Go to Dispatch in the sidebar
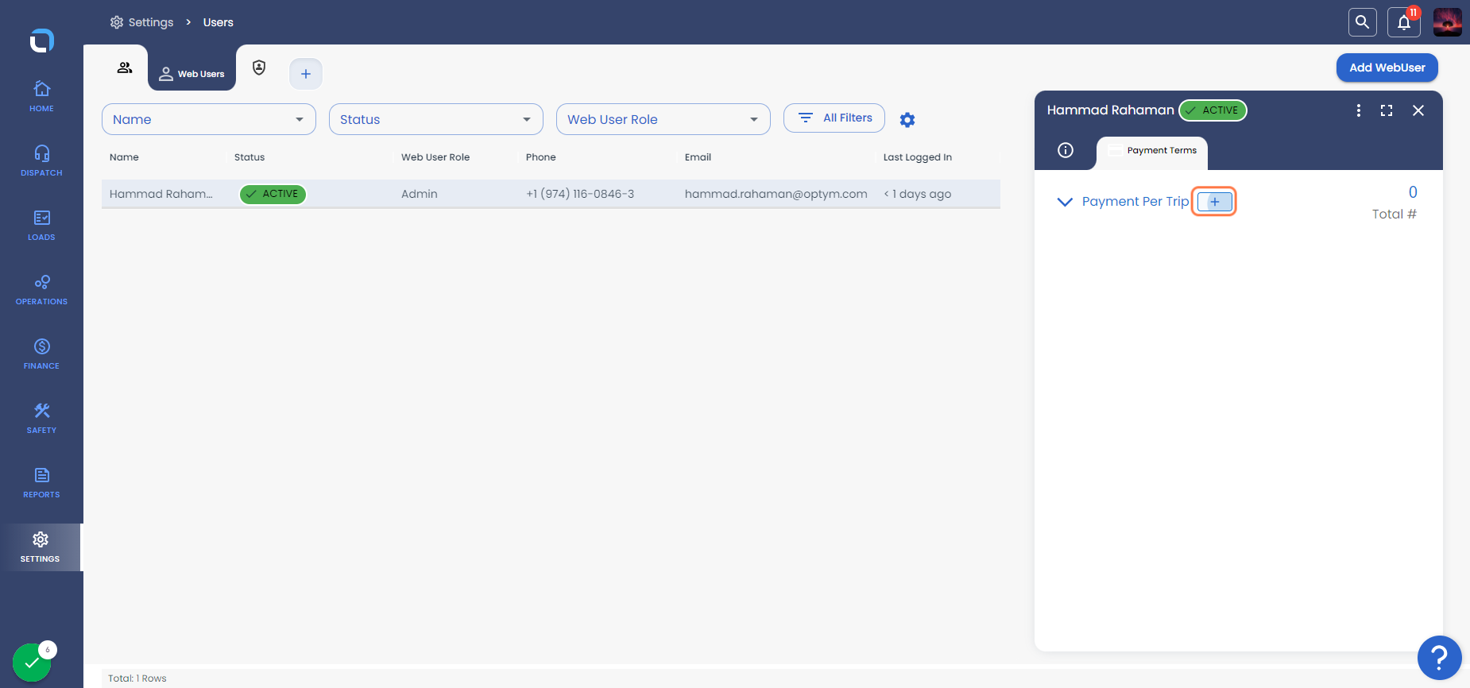Viewport: 1470px width, 688px height. [x=41, y=160]
